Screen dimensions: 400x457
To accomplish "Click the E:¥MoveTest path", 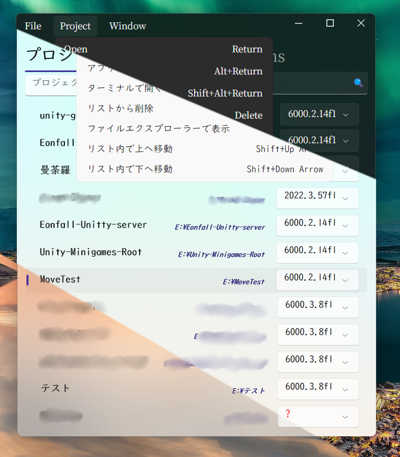I will coord(243,282).
